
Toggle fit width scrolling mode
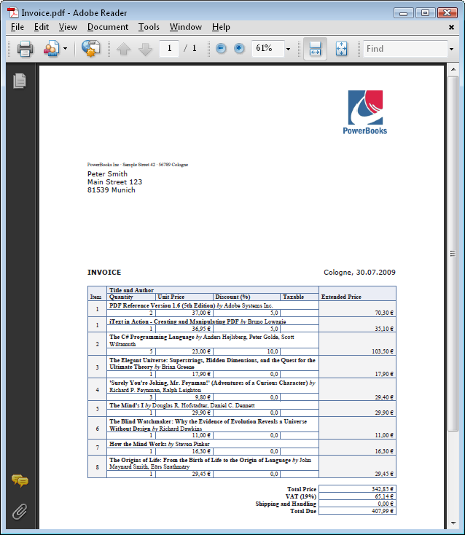pyautogui.click(x=315, y=49)
